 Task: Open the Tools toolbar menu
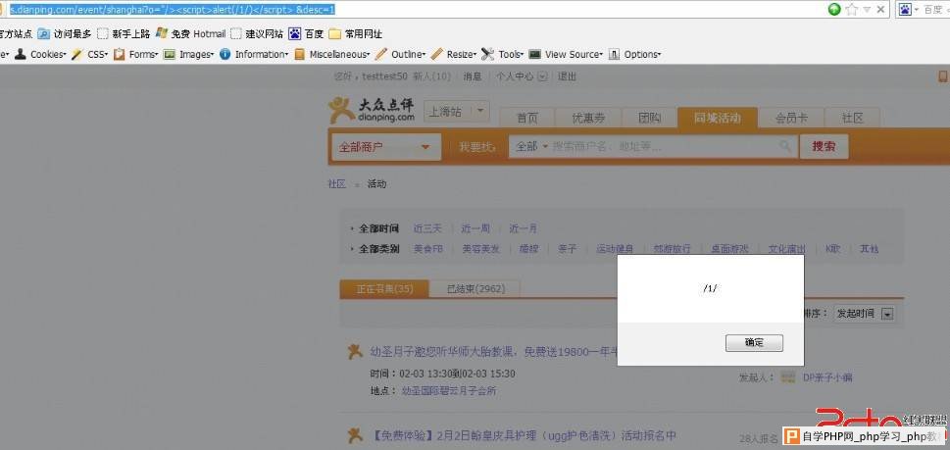[503, 54]
